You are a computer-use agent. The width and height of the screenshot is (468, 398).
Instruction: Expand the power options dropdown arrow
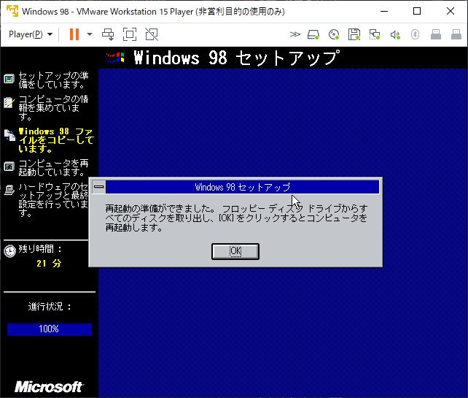(90, 34)
